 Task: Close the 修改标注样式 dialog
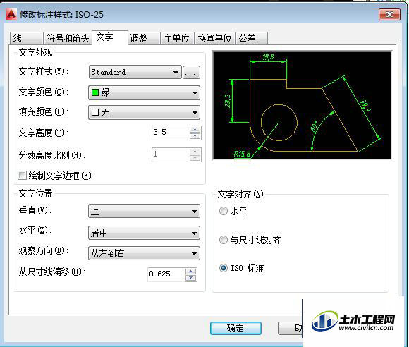[389, 14]
